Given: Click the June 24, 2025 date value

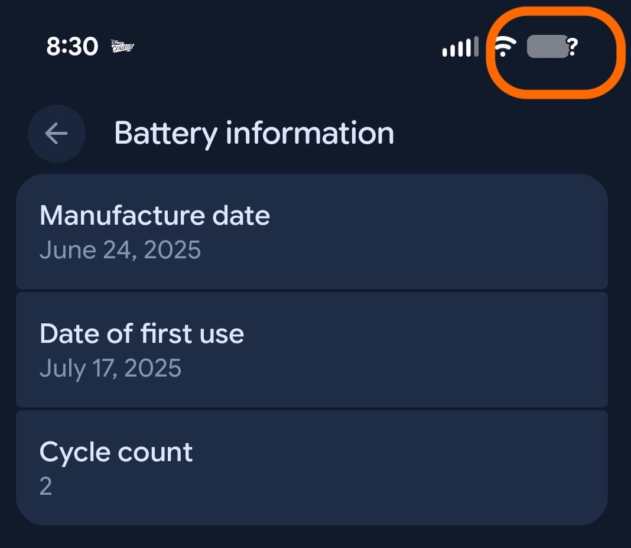Looking at the screenshot, I should [121, 250].
